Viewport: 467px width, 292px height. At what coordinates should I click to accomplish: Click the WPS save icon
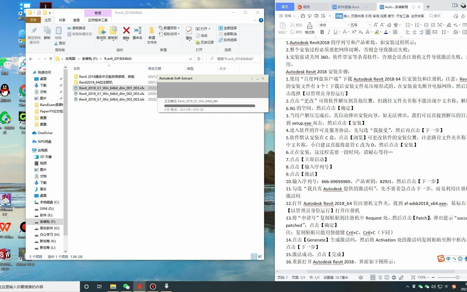click(x=303, y=16)
